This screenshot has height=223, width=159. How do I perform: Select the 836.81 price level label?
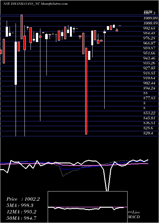[x=149, y=123]
